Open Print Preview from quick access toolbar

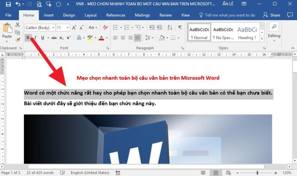coord(39,4)
